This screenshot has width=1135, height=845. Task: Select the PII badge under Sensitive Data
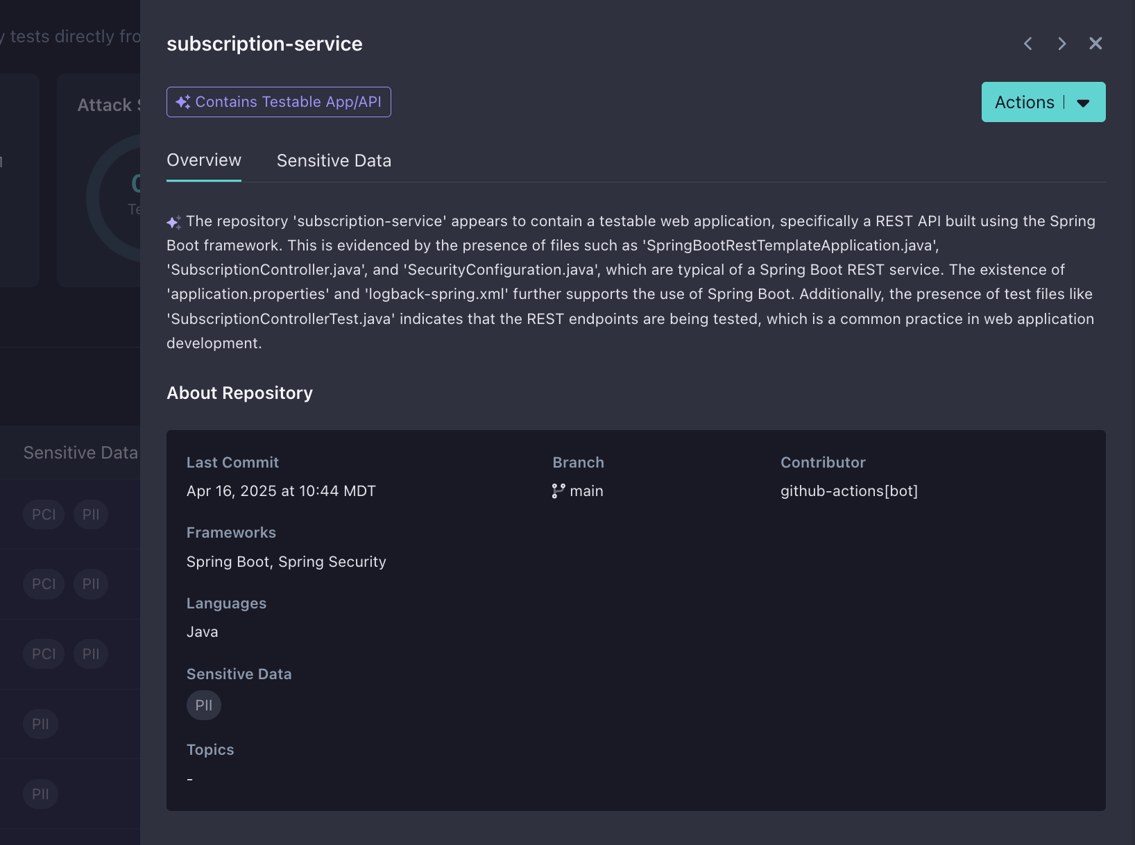tap(203, 705)
